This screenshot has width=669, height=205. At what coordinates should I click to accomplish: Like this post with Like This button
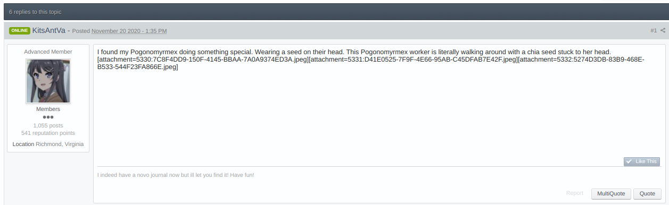tap(642, 161)
